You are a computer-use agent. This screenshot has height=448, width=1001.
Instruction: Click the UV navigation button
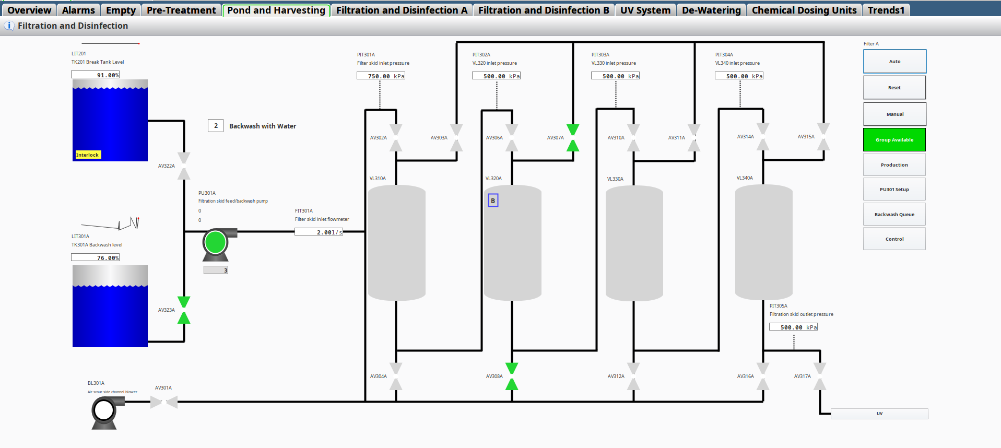click(879, 414)
